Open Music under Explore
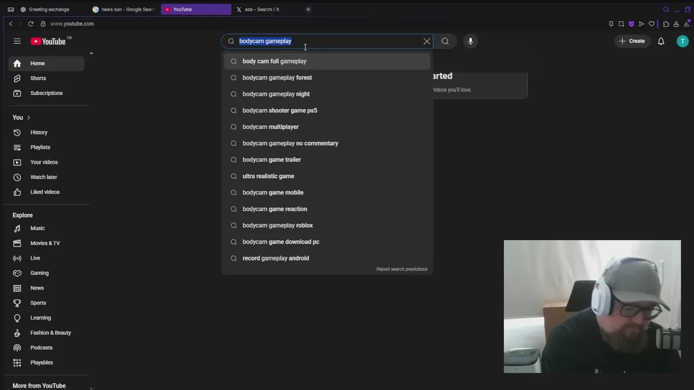Viewport: 694px width, 390px height. 46,228
